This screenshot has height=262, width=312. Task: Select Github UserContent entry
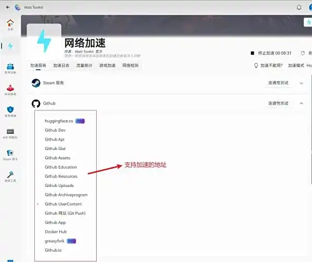coord(63,204)
